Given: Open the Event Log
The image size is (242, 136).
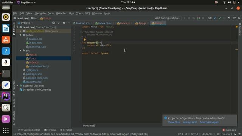Looking at the screenshot, I should (x=229, y=130).
